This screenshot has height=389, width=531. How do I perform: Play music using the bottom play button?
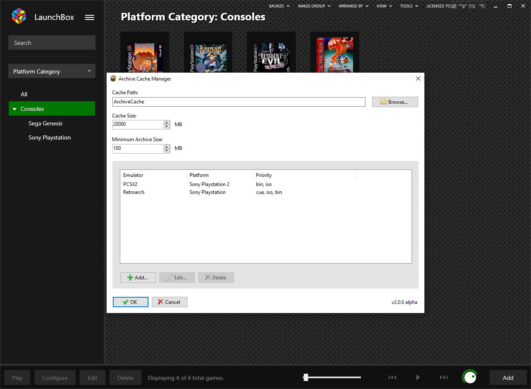(418, 377)
